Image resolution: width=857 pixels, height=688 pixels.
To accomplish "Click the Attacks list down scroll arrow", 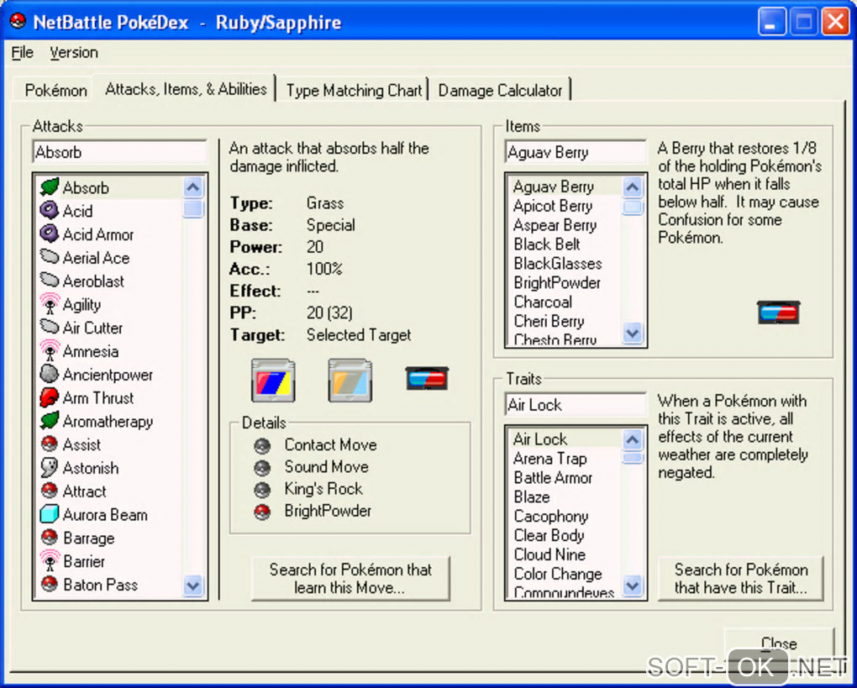I will click(x=193, y=586).
